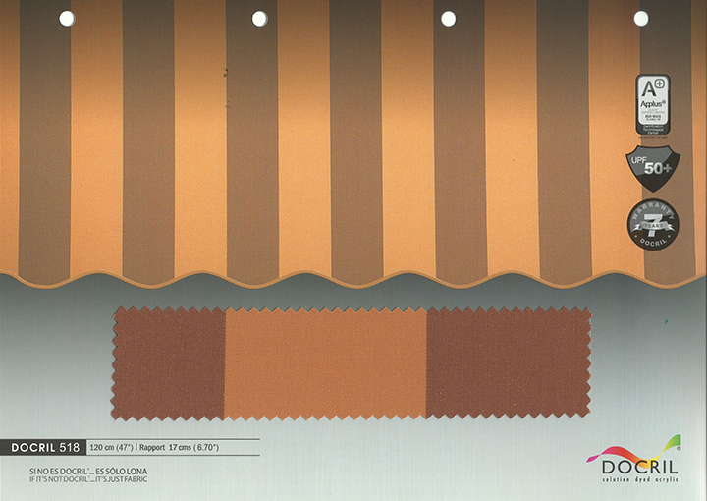Click the rightmost punch hole
This screenshot has width=707, height=501.
point(641,18)
